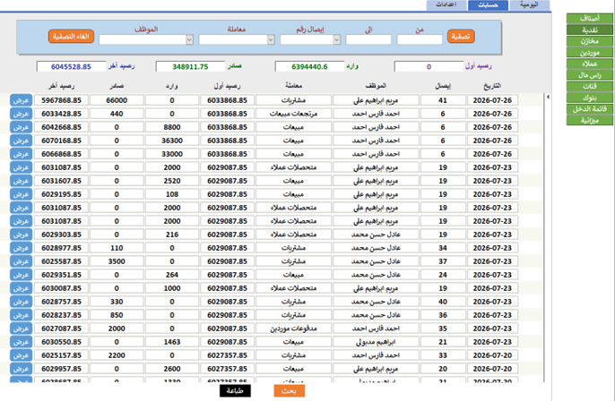Click the orange بحث search button

tap(289, 391)
